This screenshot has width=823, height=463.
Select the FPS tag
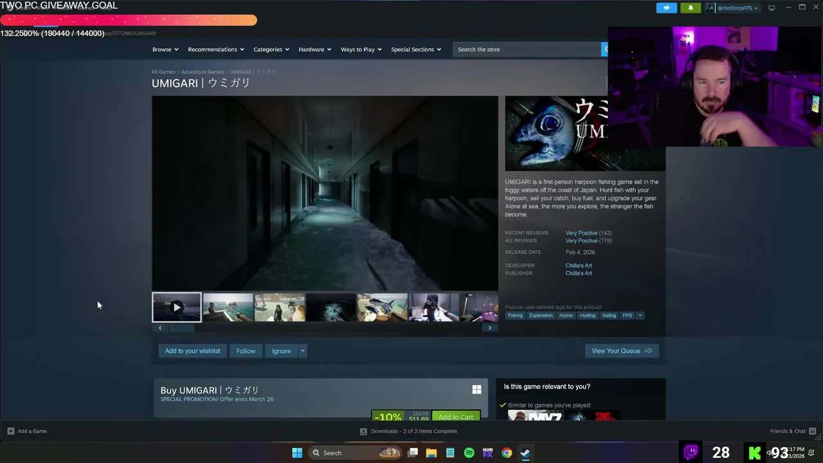pos(628,315)
